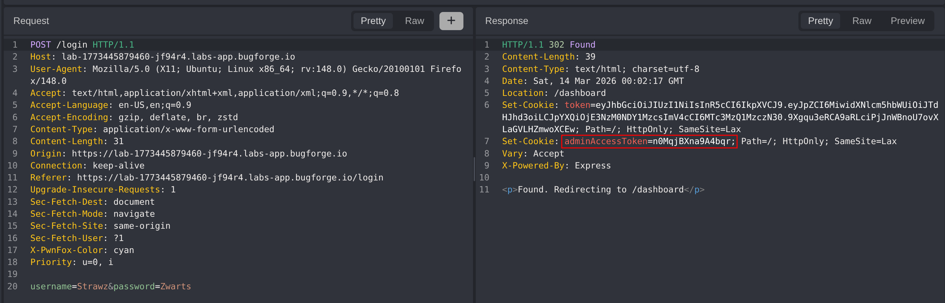Click the username value Strawz in body
The width and height of the screenshot is (945, 303).
pos(92,286)
